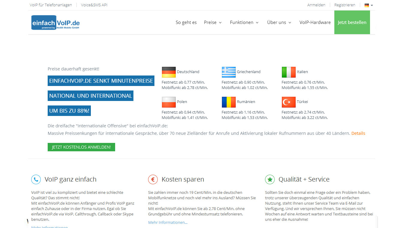Click the Turkey flag icon
The image size is (403, 228).
(288, 102)
